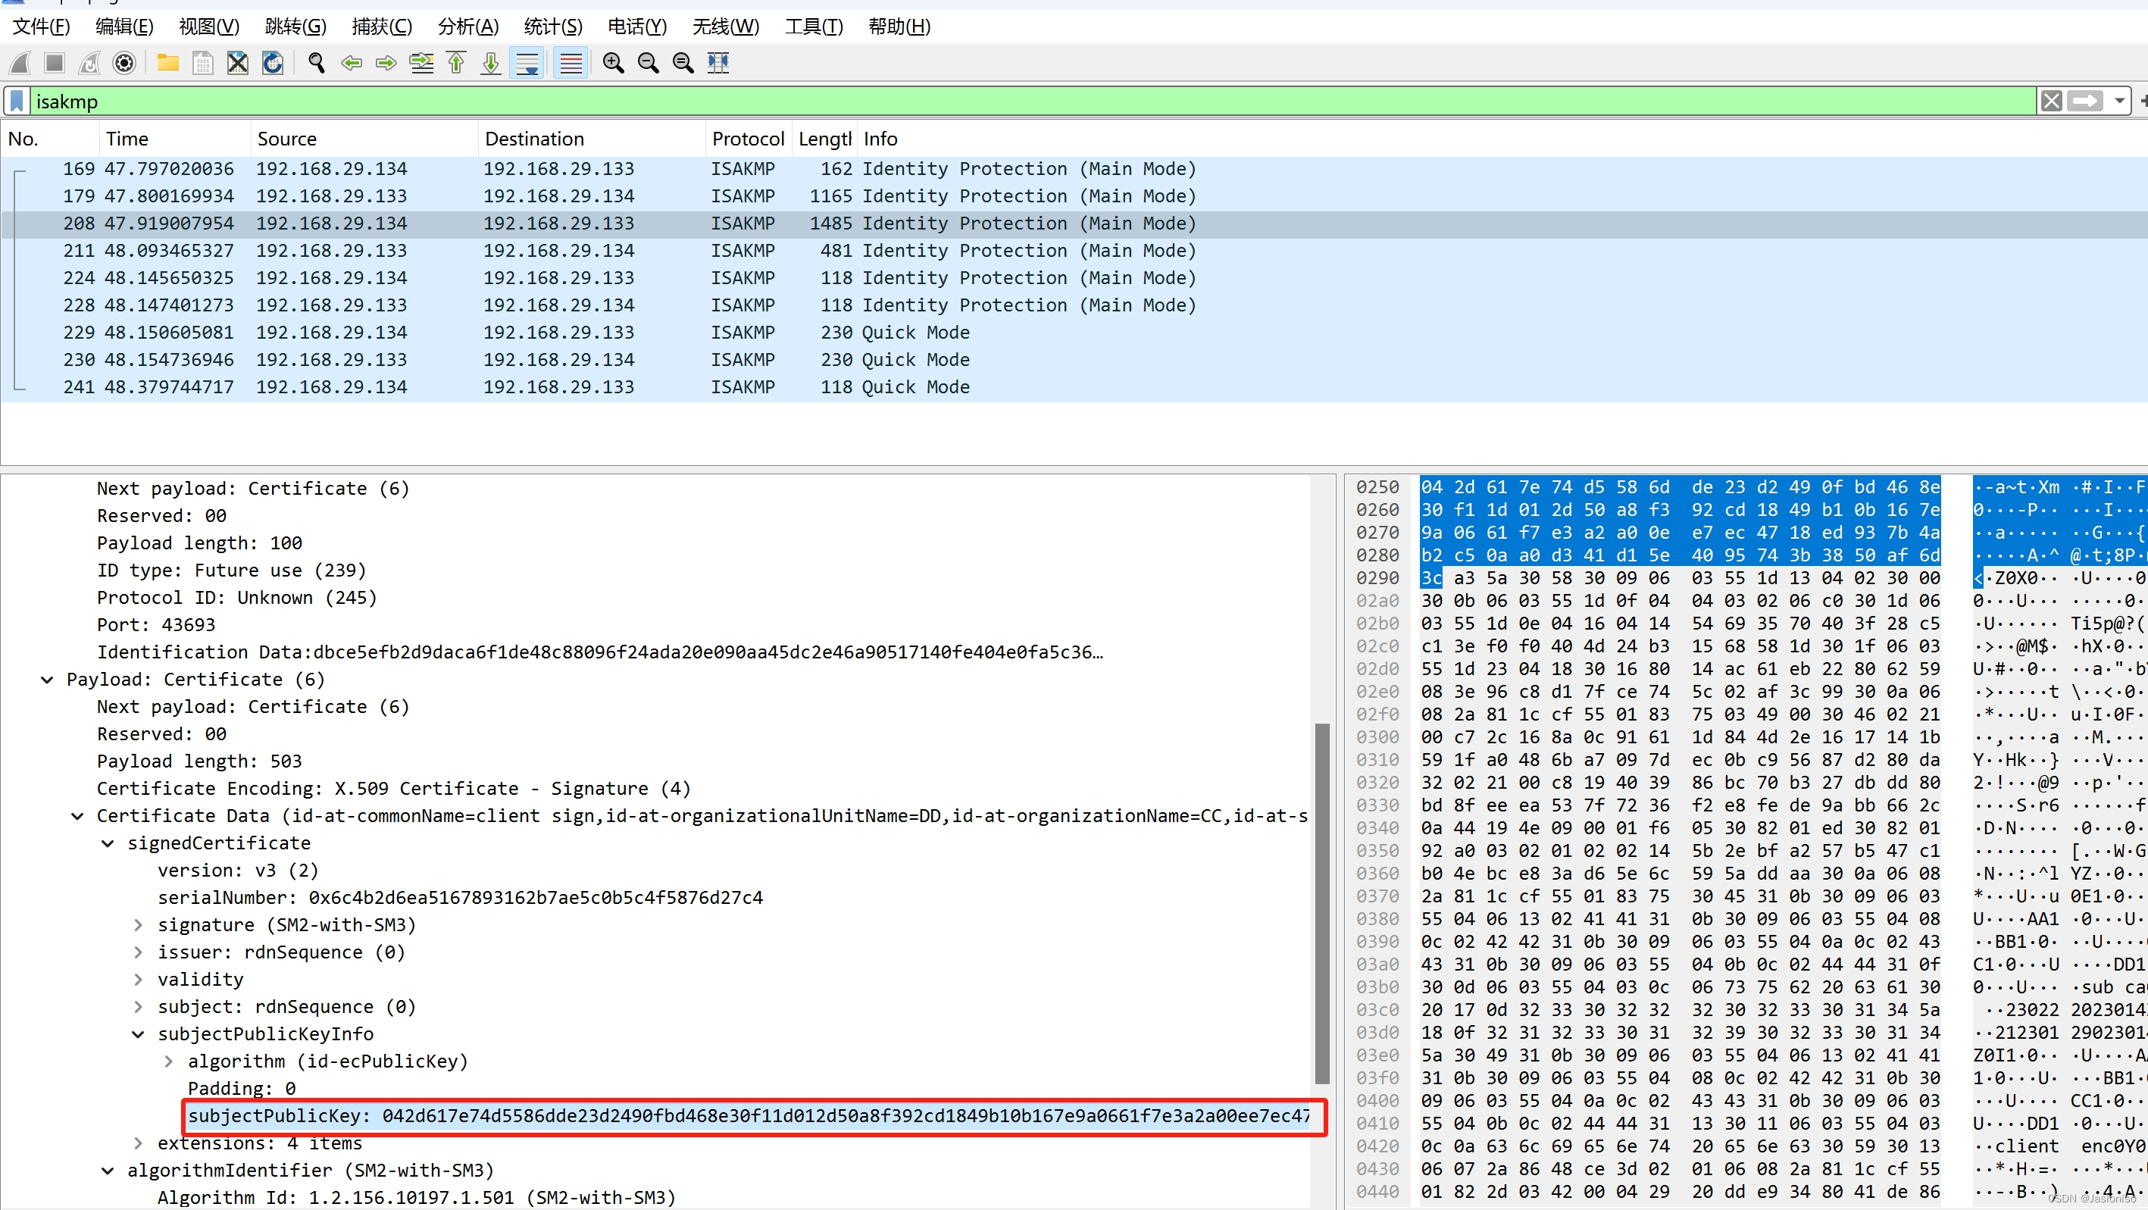Clear the isakmp display filter
This screenshot has height=1210, width=2148.
pyautogui.click(x=2051, y=102)
